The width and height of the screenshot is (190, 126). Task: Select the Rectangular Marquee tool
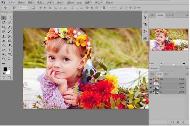tap(9, 18)
